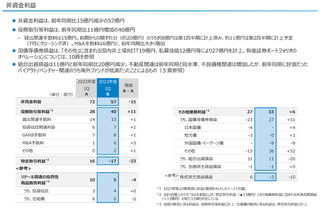Click the 非資金利益 value 57 cell
This screenshot has width=320, height=208.
pos(108,102)
